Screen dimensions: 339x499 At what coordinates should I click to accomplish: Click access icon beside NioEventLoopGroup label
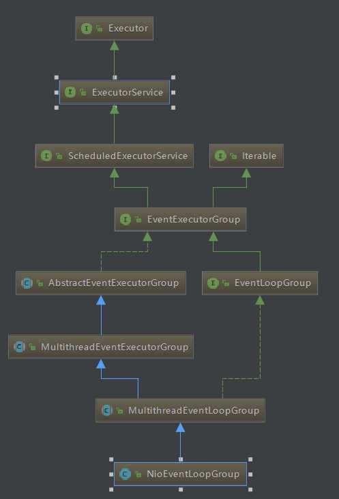point(138,474)
